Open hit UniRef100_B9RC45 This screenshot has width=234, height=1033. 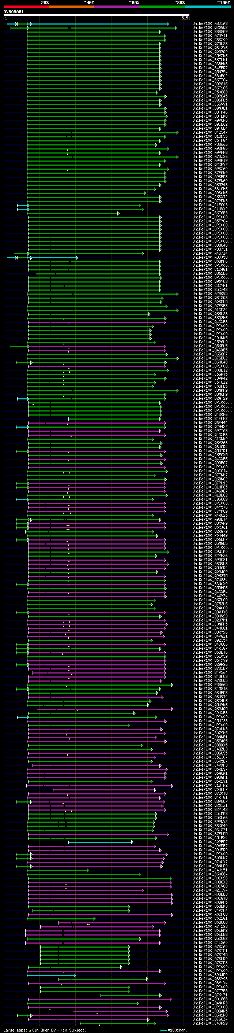click(x=210, y=97)
